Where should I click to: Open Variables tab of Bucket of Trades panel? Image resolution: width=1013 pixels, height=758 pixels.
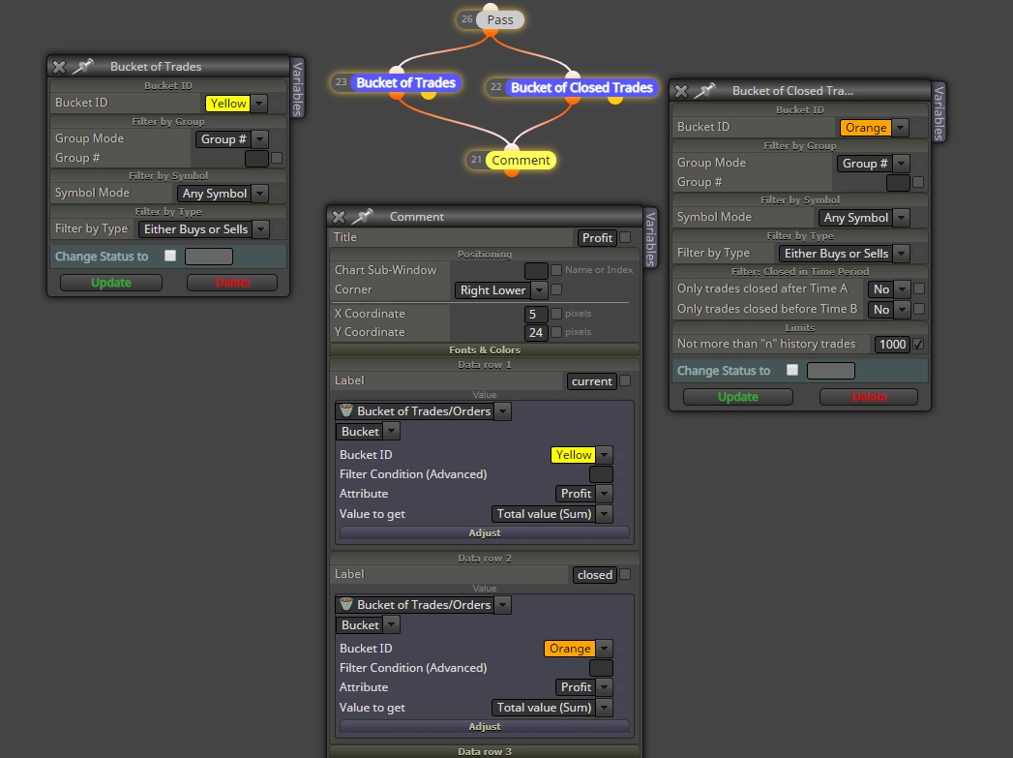click(x=297, y=88)
